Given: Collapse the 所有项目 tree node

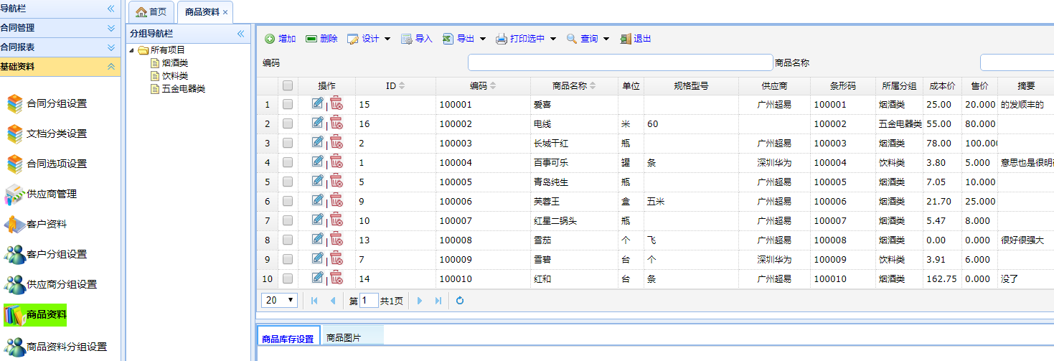Looking at the screenshot, I should (132, 50).
